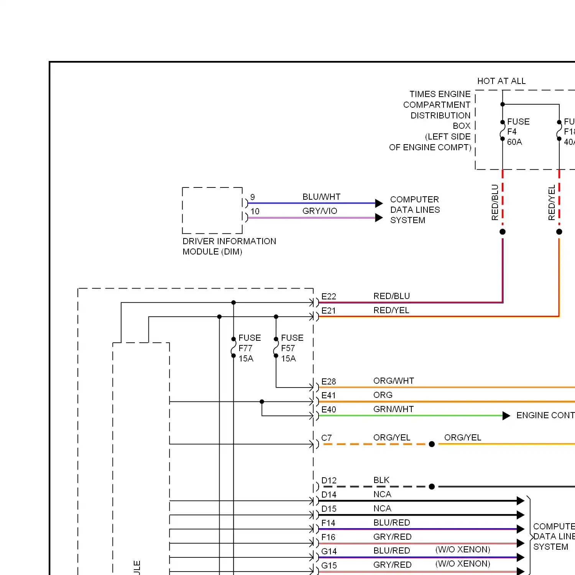Click BLU/RED label beside G14
Image resolution: width=575 pixels, height=575 pixels.
point(392,550)
